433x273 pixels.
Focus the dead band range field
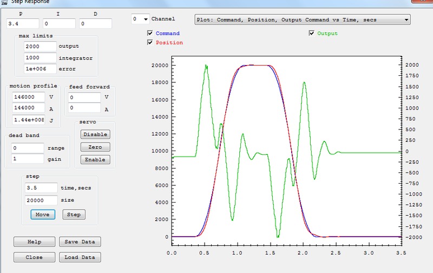coord(28,148)
